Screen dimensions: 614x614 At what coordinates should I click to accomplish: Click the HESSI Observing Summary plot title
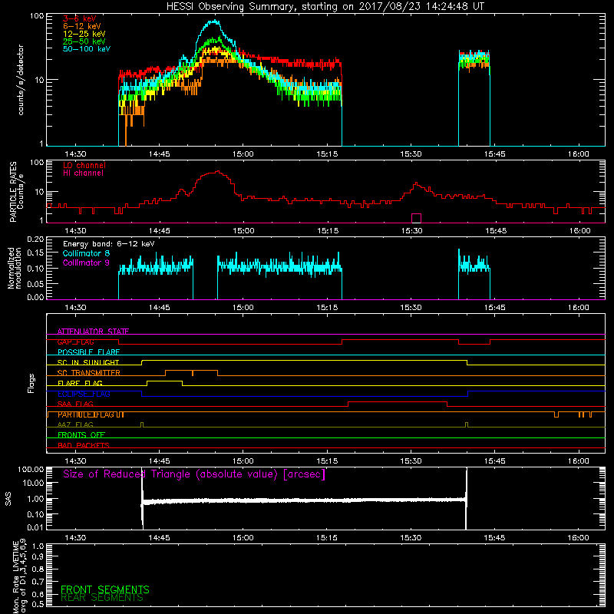tap(325, 7)
